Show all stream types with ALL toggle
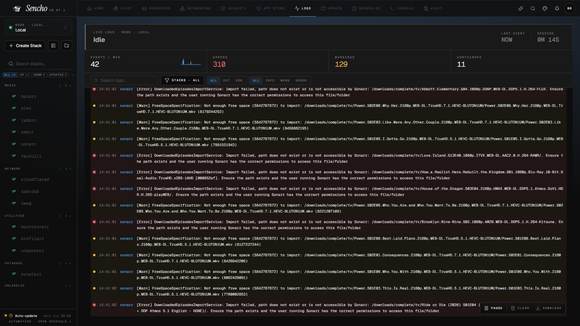Screen dimensions: 580x326 coord(214,81)
